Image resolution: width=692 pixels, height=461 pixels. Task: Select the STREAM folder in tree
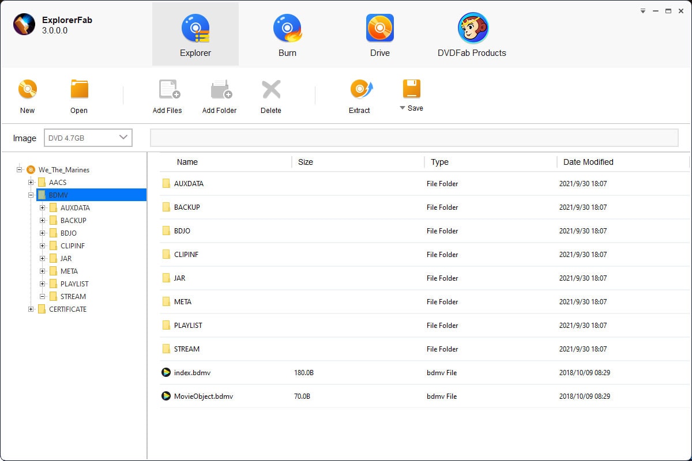(x=73, y=296)
